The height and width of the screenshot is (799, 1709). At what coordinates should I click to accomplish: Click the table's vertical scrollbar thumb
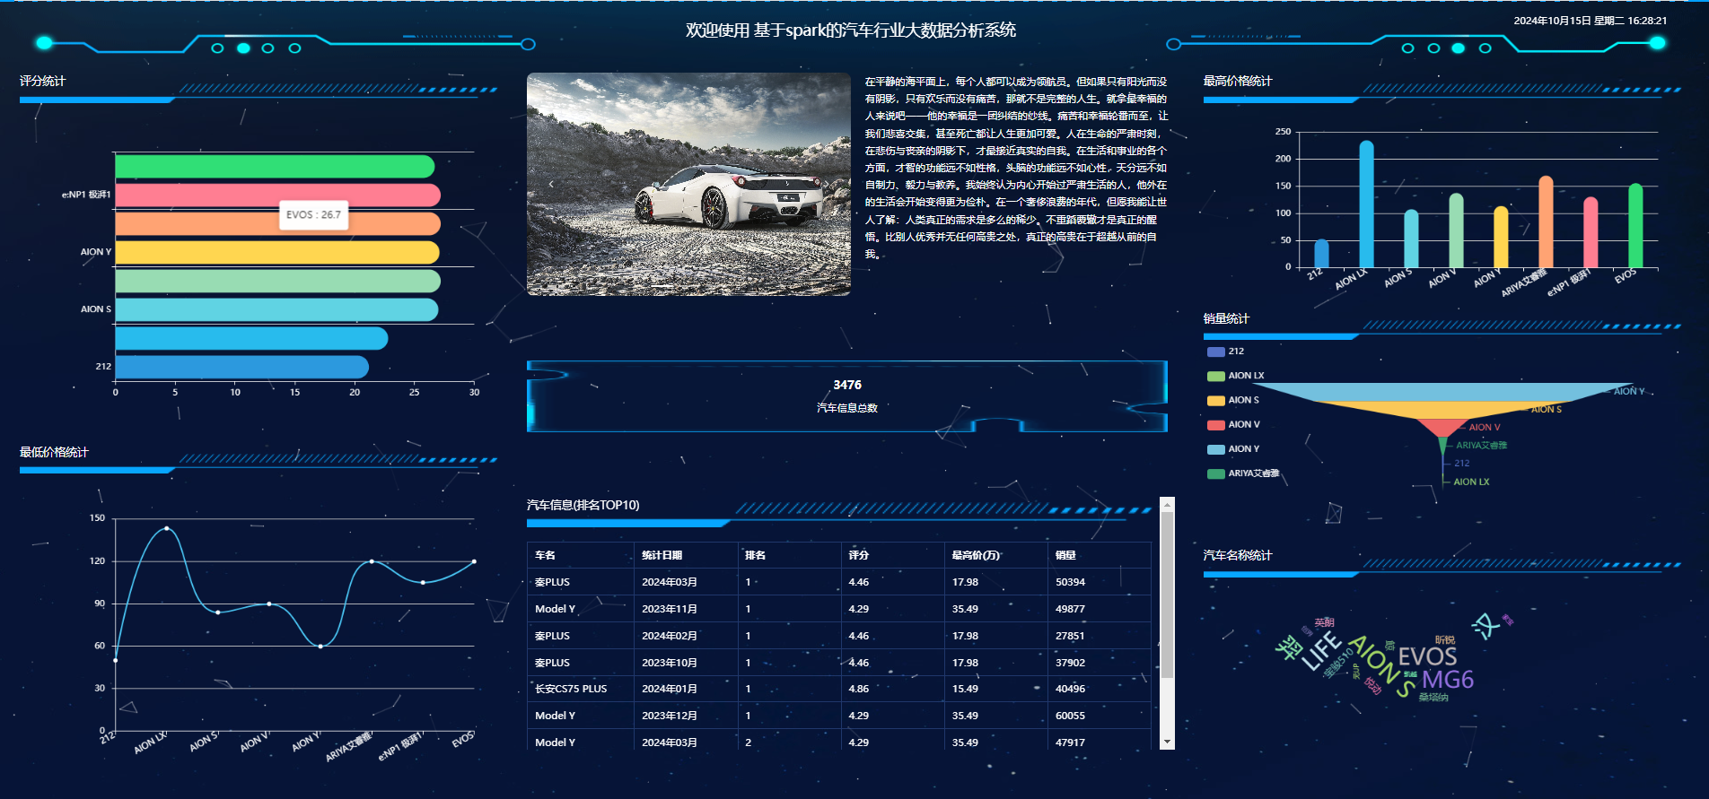1167,595
